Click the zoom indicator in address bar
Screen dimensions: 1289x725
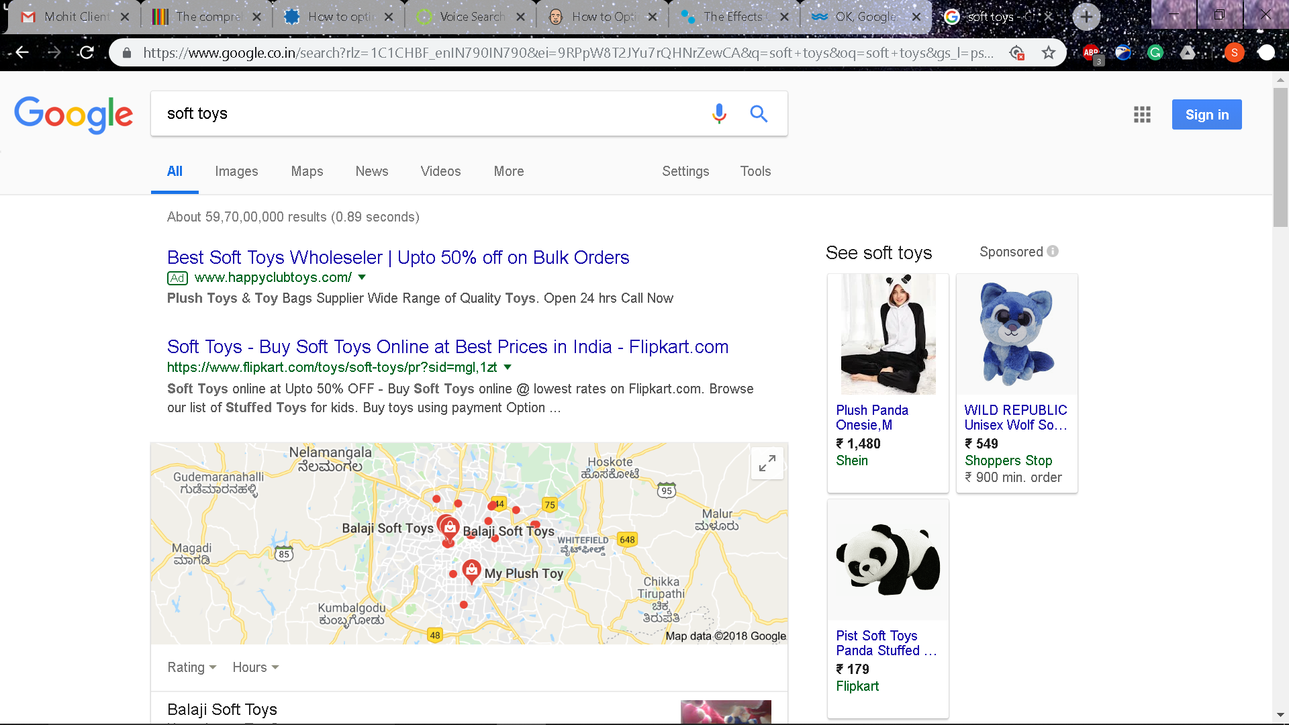[1016, 52]
